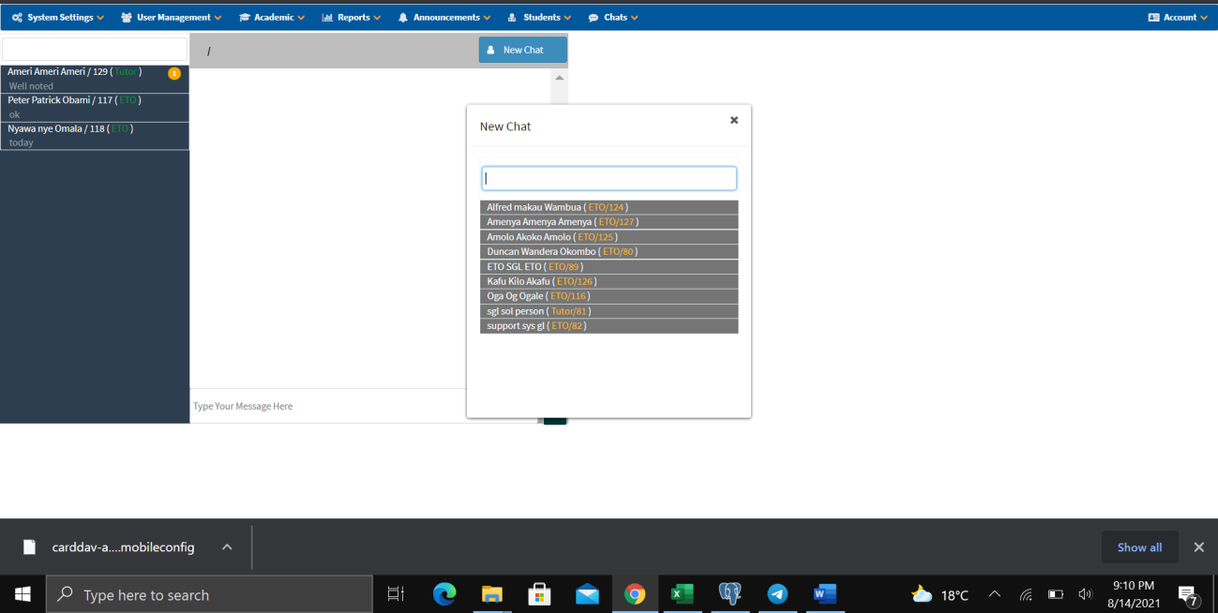This screenshot has height=613, width=1218.
Task: Launch Telegram from the taskbar
Action: click(777, 593)
